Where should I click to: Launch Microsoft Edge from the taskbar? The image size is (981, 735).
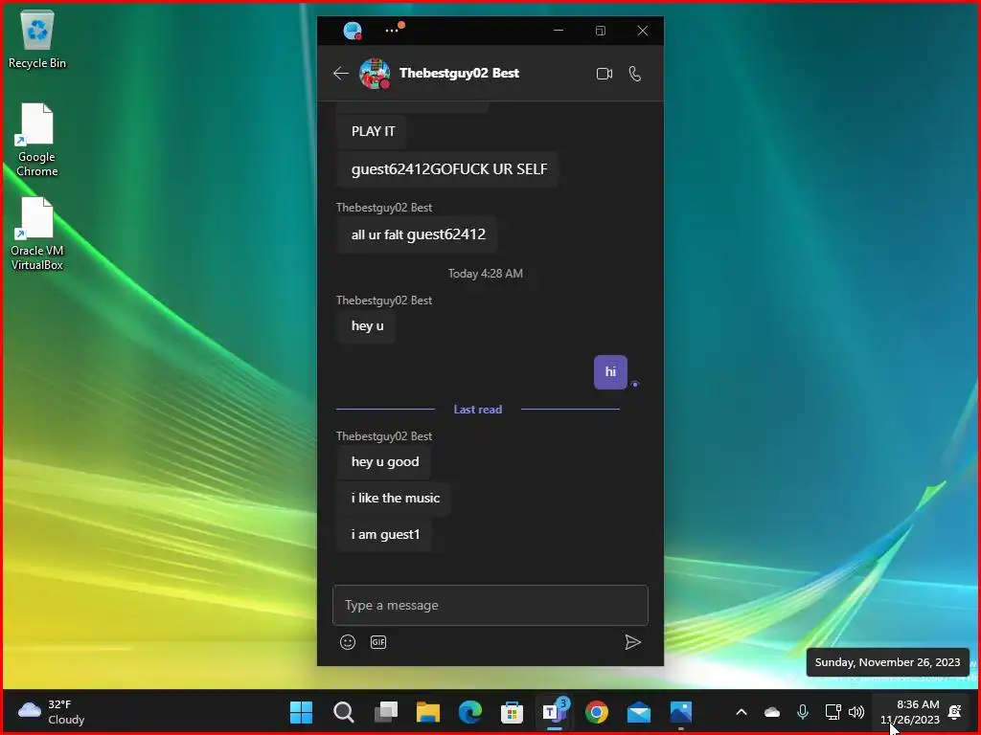click(x=469, y=712)
